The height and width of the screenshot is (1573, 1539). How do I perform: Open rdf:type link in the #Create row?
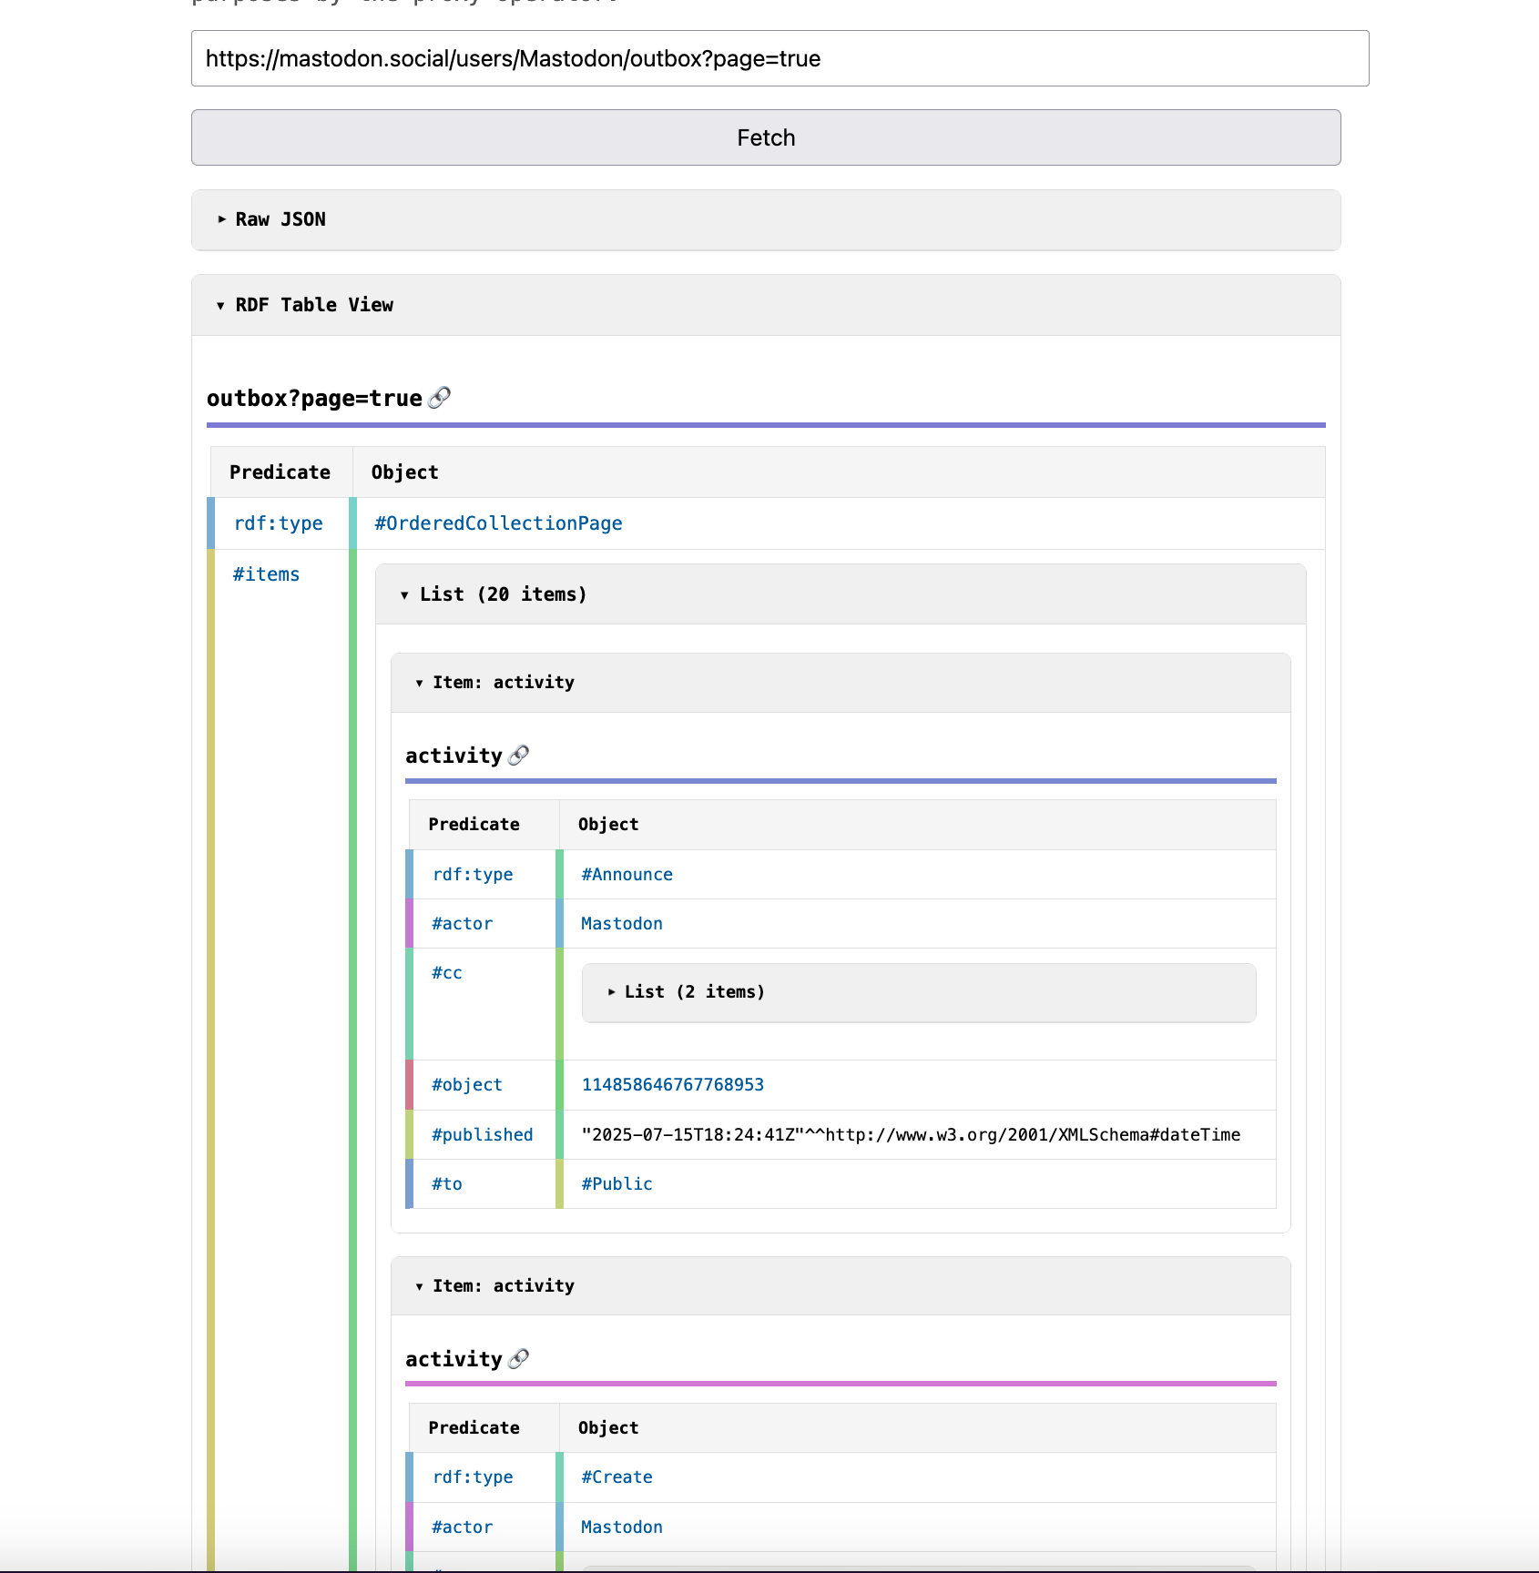click(x=473, y=1477)
